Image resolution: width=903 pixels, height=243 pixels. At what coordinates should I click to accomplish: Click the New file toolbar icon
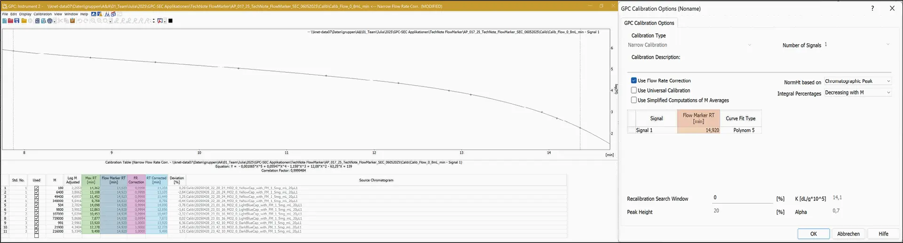pos(5,21)
